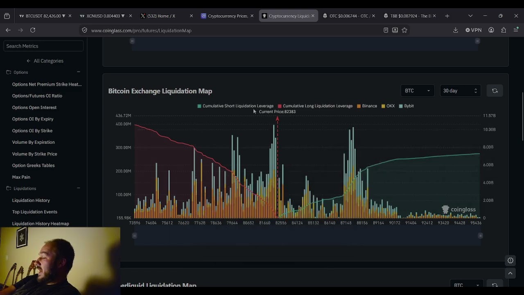The height and width of the screenshot is (295, 524).
Task: Open the extensions icon in the toolbar
Action: point(504,30)
